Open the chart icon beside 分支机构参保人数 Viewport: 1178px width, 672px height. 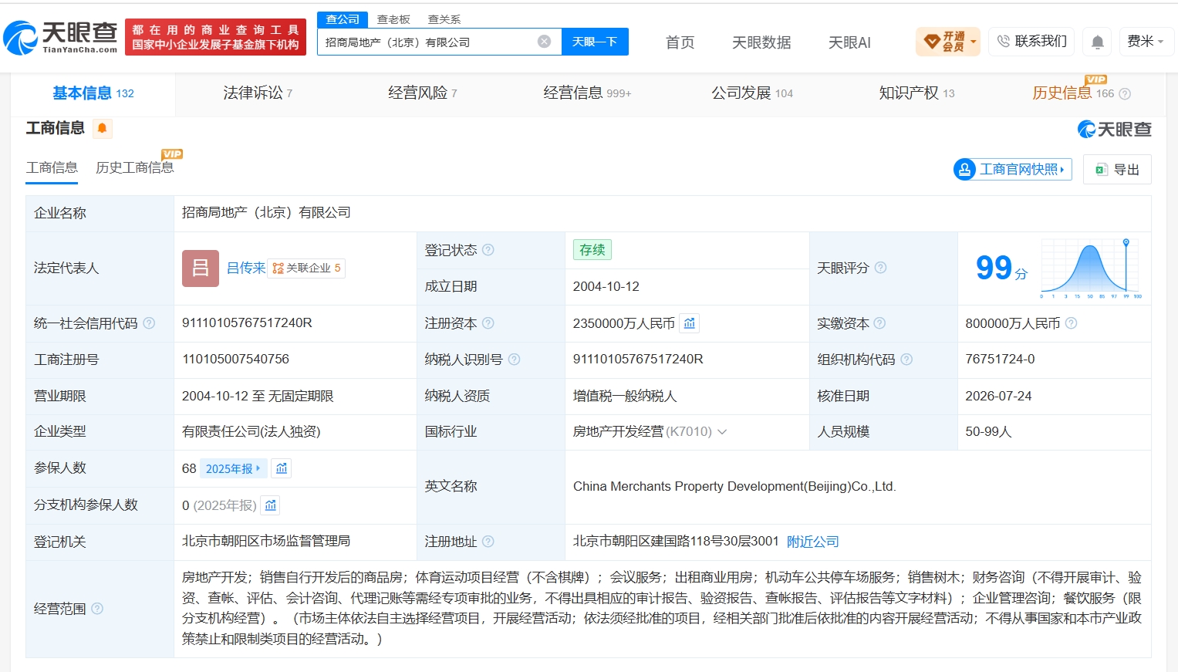(271, 505)
